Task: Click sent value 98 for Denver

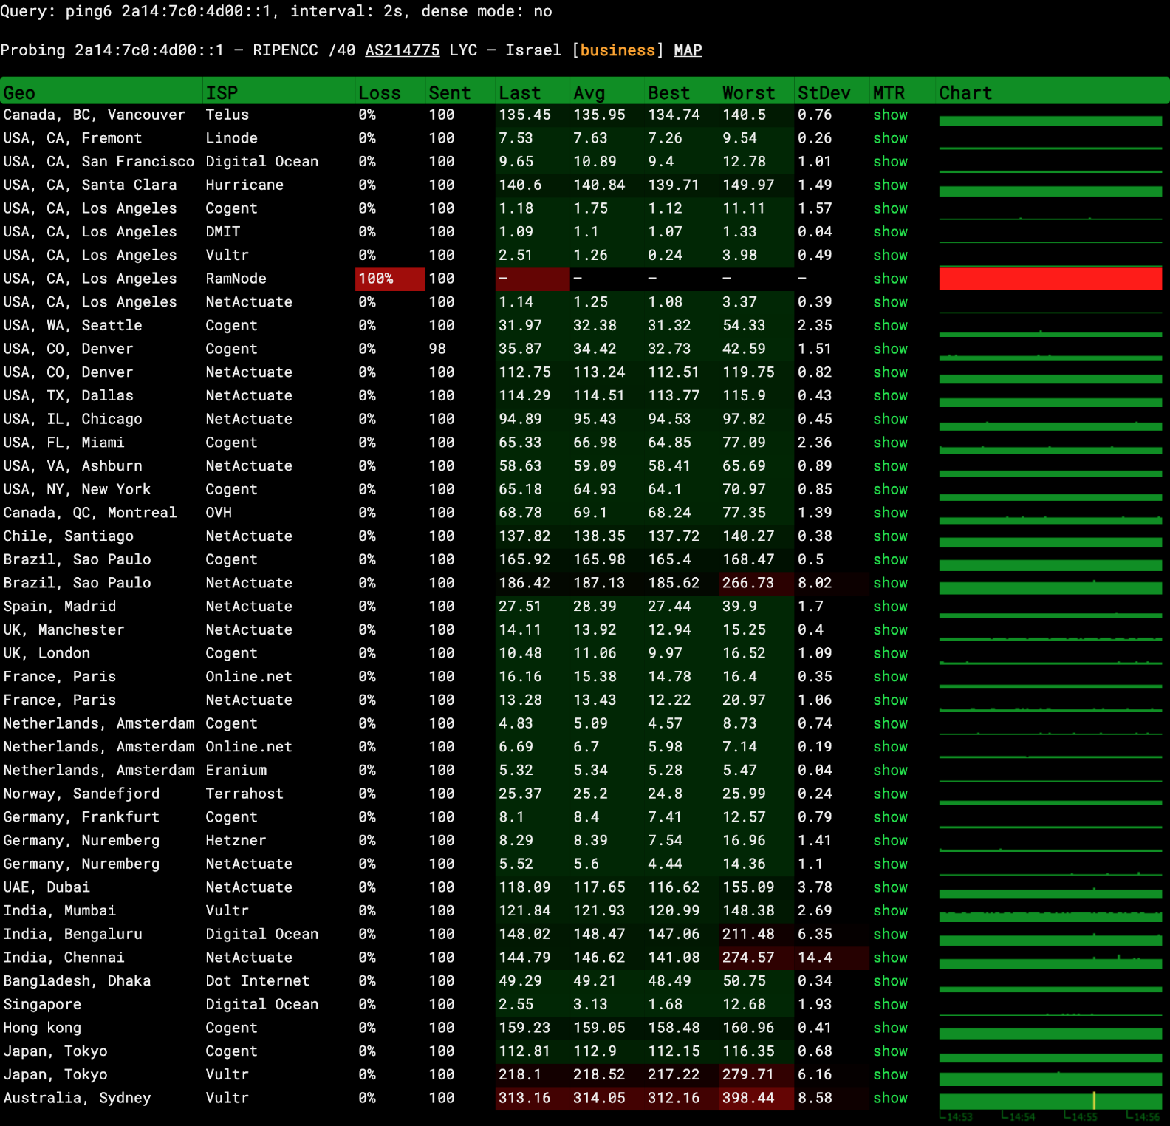Action: coord(437,349)
